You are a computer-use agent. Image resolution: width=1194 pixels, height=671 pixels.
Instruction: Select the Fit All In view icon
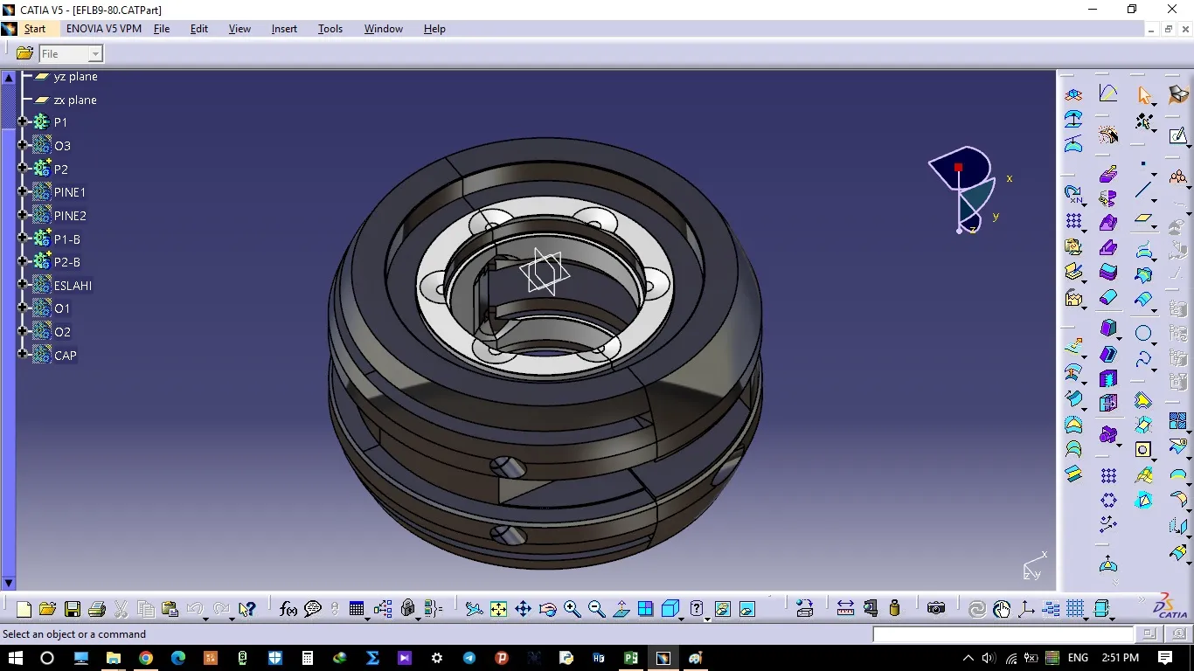click(498, 609)
